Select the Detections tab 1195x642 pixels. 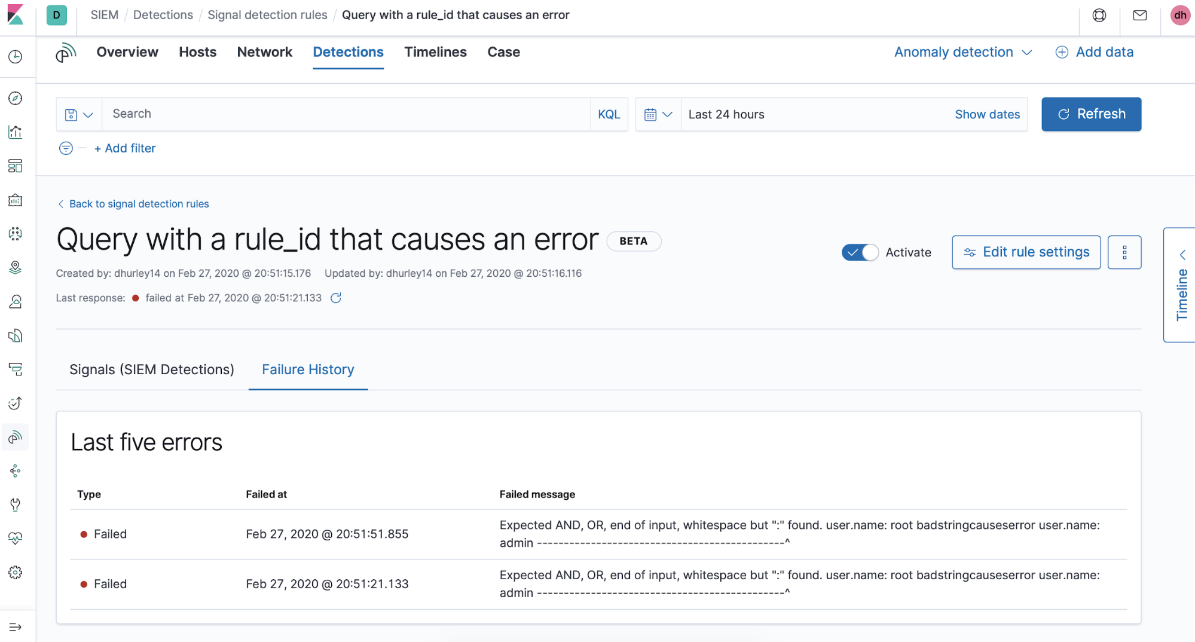coord(349,53)
